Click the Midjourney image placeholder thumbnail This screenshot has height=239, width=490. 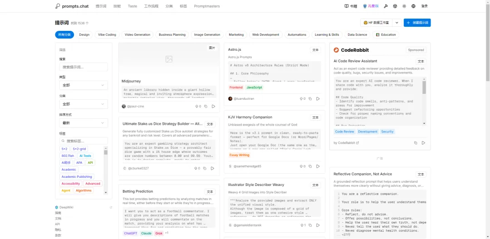tap(169, 59)
